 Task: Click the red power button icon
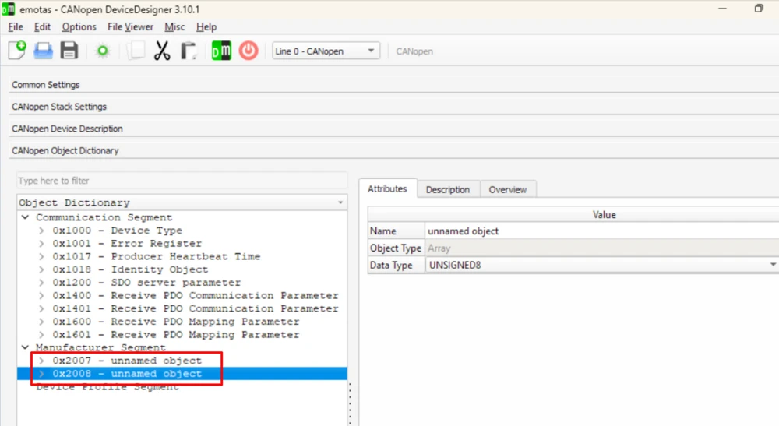(249, 51)
